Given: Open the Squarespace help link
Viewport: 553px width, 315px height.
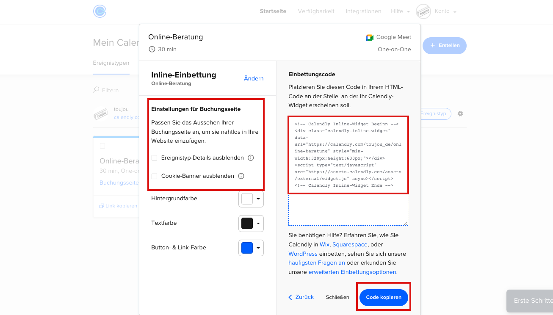Looking at the screenshot, I should coord(349,244).
